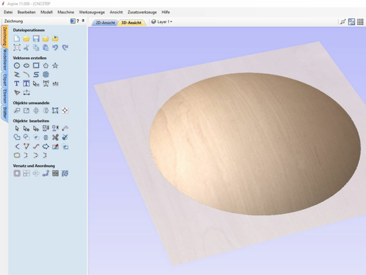Select the Draw Rectangle tool
This screenshot has width=366, height=275.
click(36, 66)
